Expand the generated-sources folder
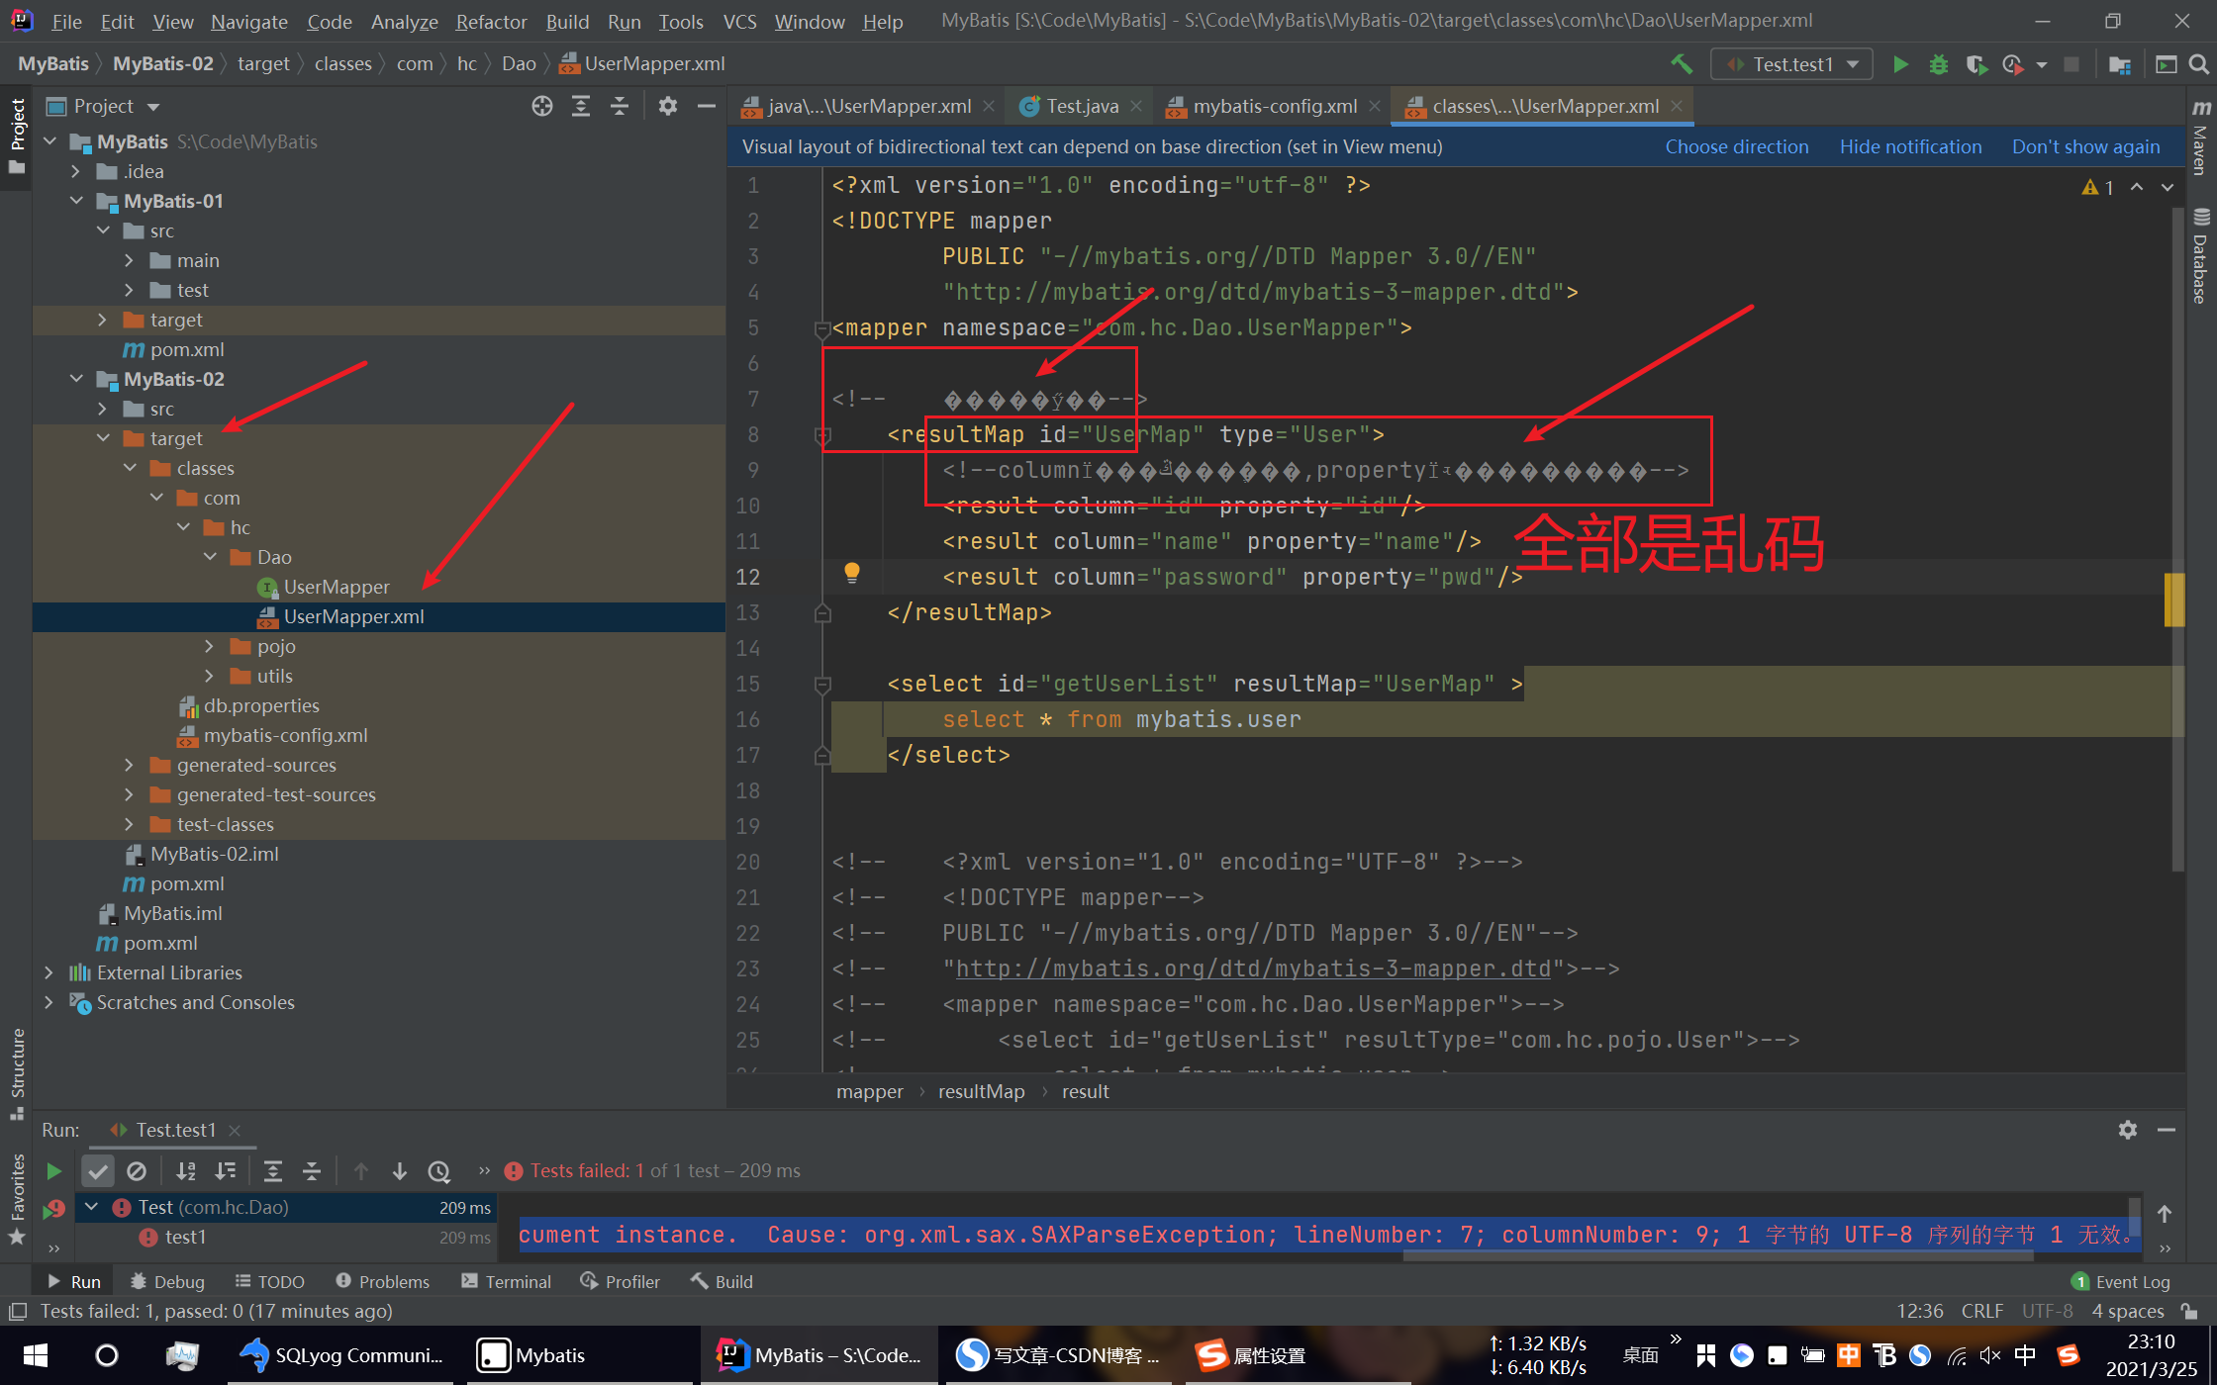Screen dimensions: 2217x1385 pyautogui.click(x=129, y=765)
